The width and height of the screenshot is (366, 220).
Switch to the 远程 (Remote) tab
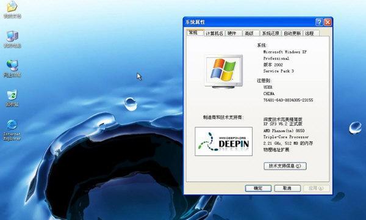311,34
